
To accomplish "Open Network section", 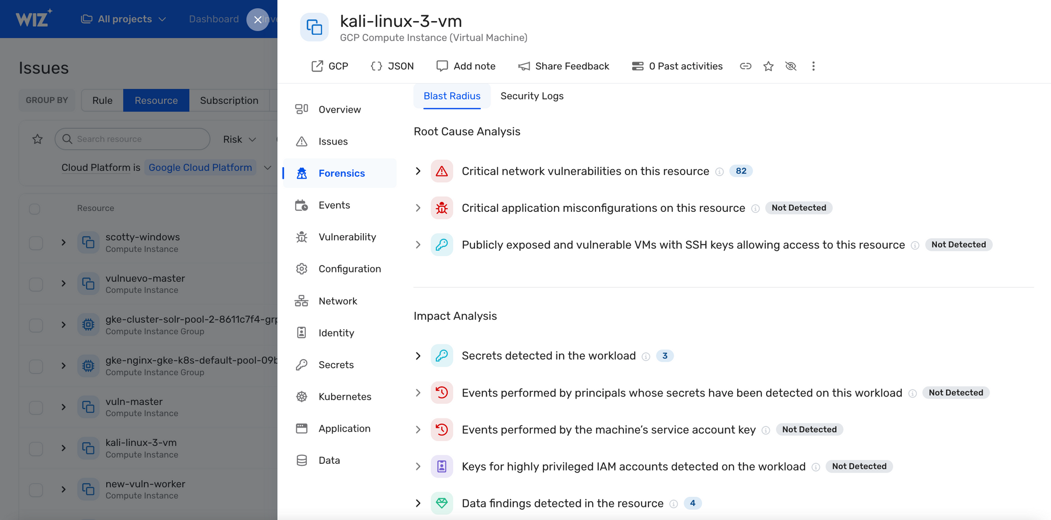I will 339,301.
